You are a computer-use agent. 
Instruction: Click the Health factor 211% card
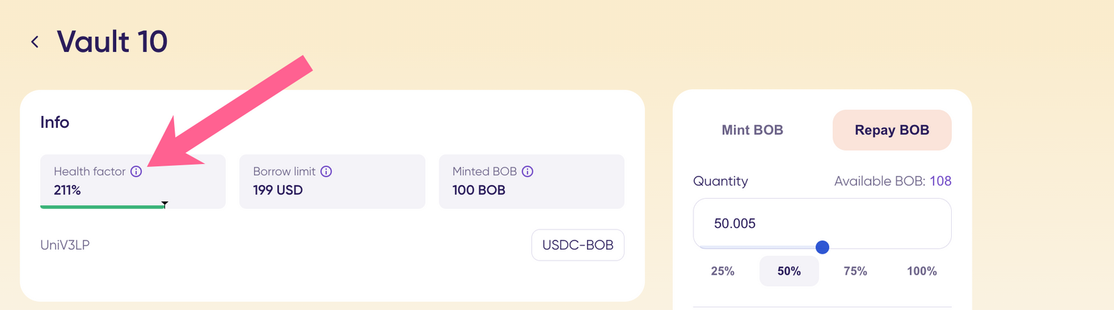tap(133, 181)
